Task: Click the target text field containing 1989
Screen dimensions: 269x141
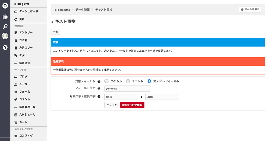Action: [x=121, y=97]
